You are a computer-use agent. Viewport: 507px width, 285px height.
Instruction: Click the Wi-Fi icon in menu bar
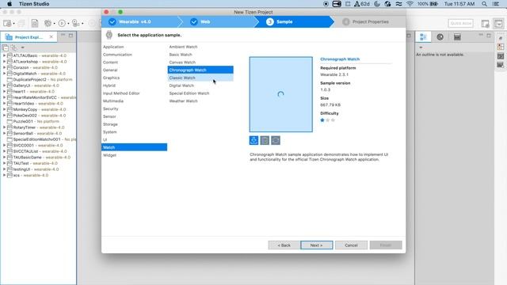coord(410,4)
